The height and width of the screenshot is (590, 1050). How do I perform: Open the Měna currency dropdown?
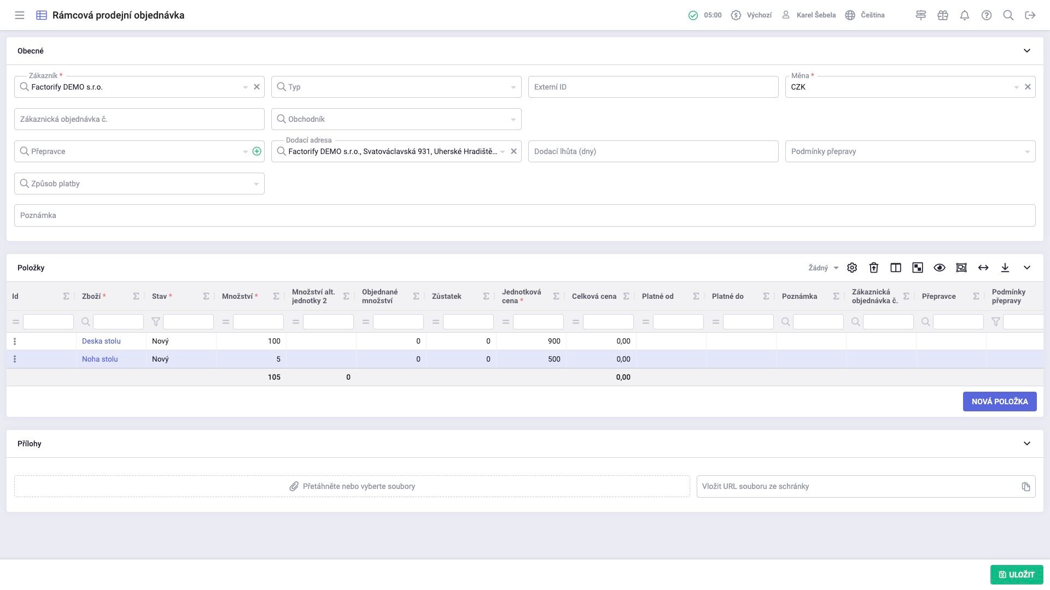[x=1016, y=87]
